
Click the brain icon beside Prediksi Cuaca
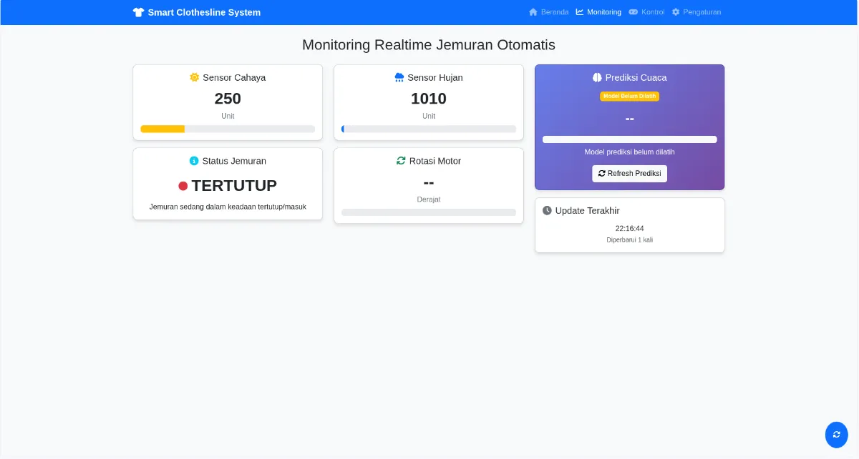(x=598, y=77)
